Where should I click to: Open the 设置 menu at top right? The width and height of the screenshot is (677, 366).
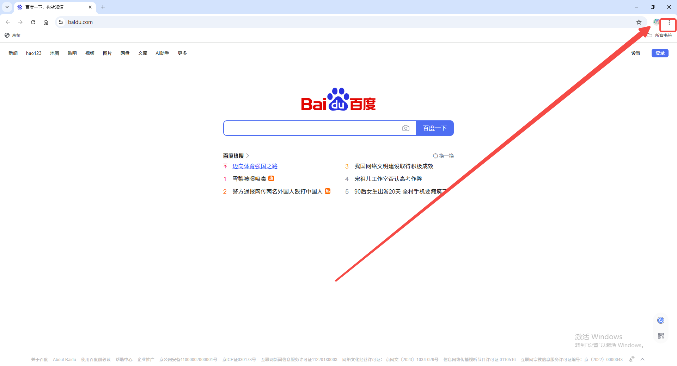pyautogui.click(x=636, y=53)
